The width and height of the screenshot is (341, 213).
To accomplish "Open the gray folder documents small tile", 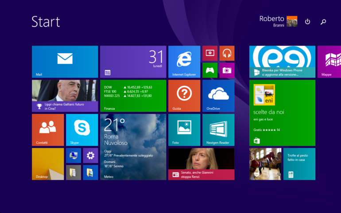I will click(x=74, y=173).
